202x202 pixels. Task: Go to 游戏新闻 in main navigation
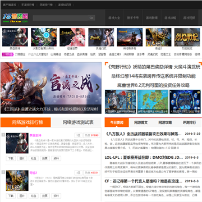151,18
